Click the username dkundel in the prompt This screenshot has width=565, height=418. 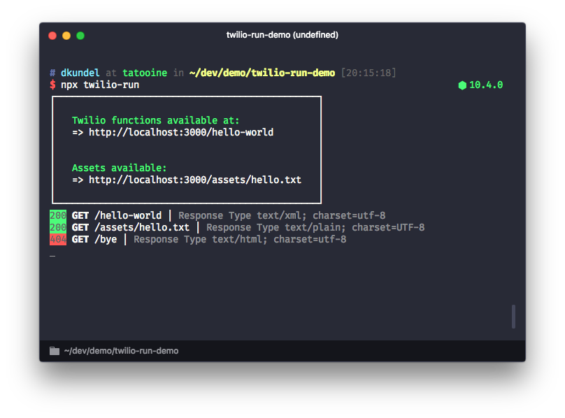click(80, 73)
